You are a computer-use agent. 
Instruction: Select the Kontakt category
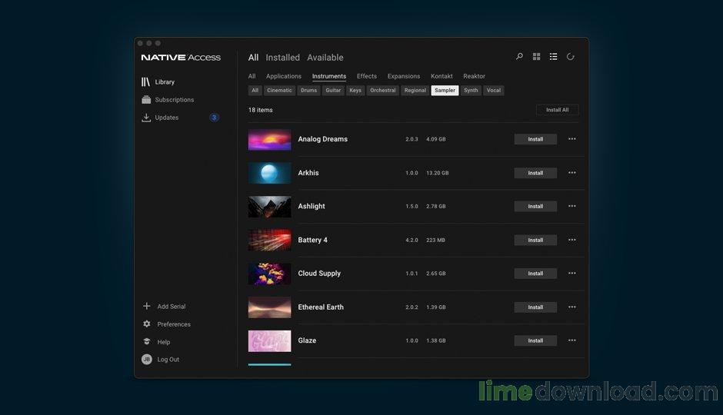coord(441,76)
